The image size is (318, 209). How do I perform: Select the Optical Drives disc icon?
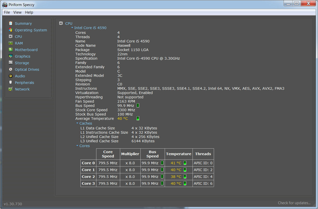10,69
